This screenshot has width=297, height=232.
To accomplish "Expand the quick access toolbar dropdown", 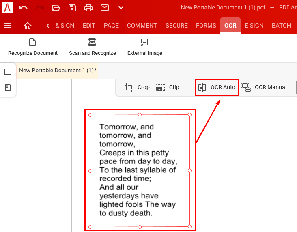I will click(x=121, y=8).
